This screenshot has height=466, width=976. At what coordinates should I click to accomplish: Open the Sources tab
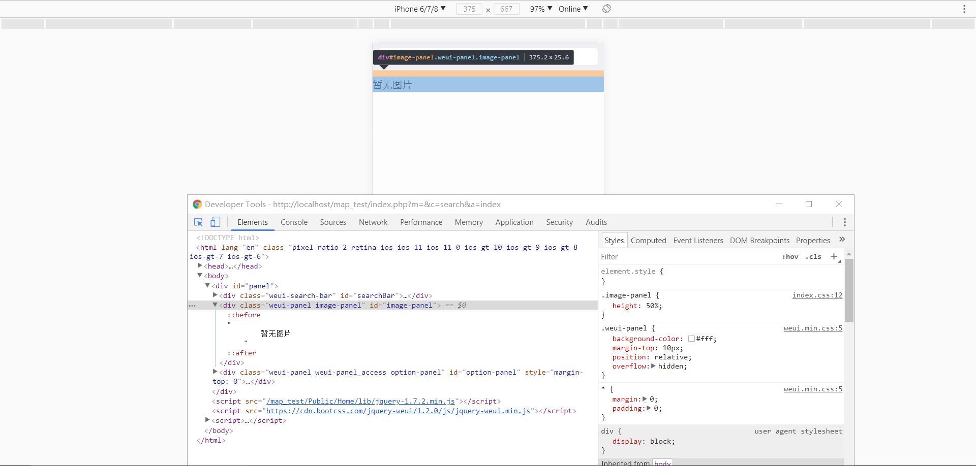(x=333, y=222)
